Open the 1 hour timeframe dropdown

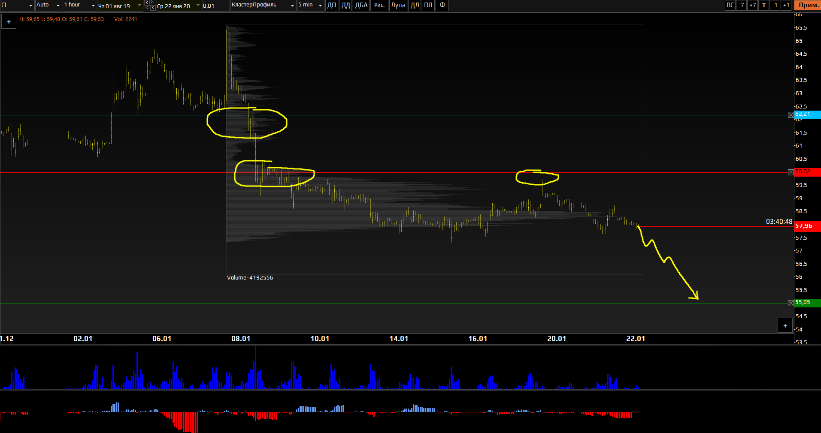79,5
